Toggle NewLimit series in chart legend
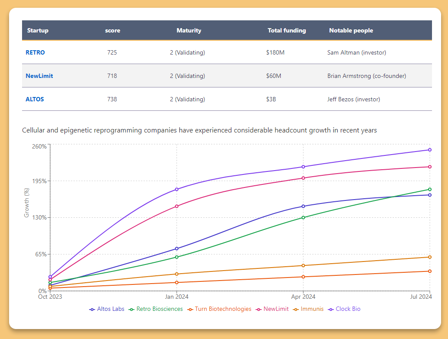The width and height of the screenshot is (448, 339). coord(272,309)
